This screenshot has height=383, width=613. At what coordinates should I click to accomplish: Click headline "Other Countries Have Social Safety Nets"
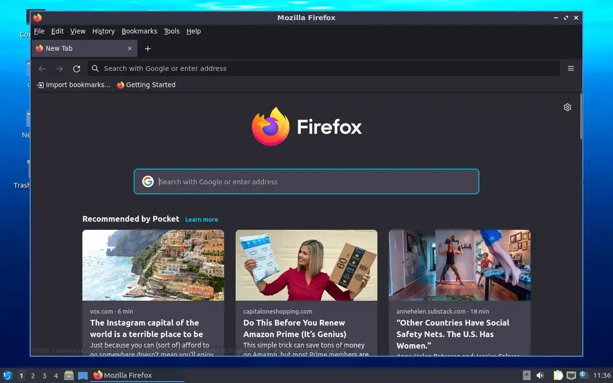coord(453,334)
